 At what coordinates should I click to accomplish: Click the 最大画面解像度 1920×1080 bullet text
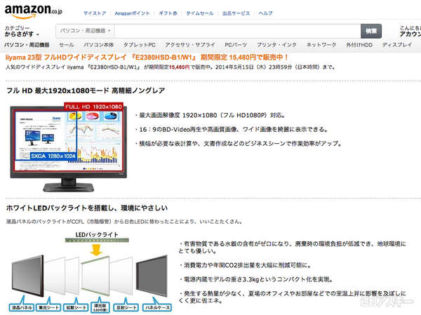(210, 116)
